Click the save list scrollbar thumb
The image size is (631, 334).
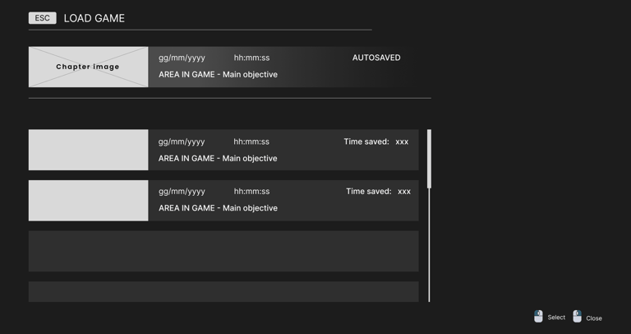point(429,158)
